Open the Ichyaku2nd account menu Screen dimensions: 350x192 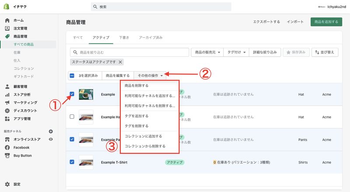click(332, 7)
